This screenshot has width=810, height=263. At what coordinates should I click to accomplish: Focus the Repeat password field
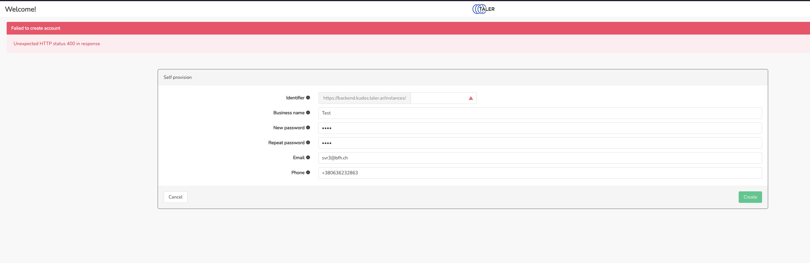[540, 143]
